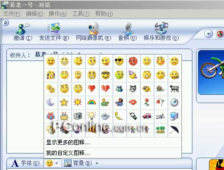The width and height of the screenshot is (224, 170).
Task: Open the Font (字体) button
Action: click(x=26, y=163)
